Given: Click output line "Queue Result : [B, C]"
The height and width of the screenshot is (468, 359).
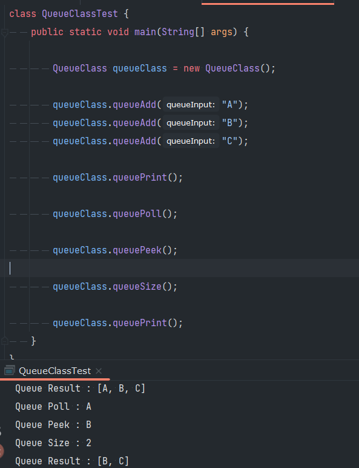Looking at the screenshot, I should (72, 461).
